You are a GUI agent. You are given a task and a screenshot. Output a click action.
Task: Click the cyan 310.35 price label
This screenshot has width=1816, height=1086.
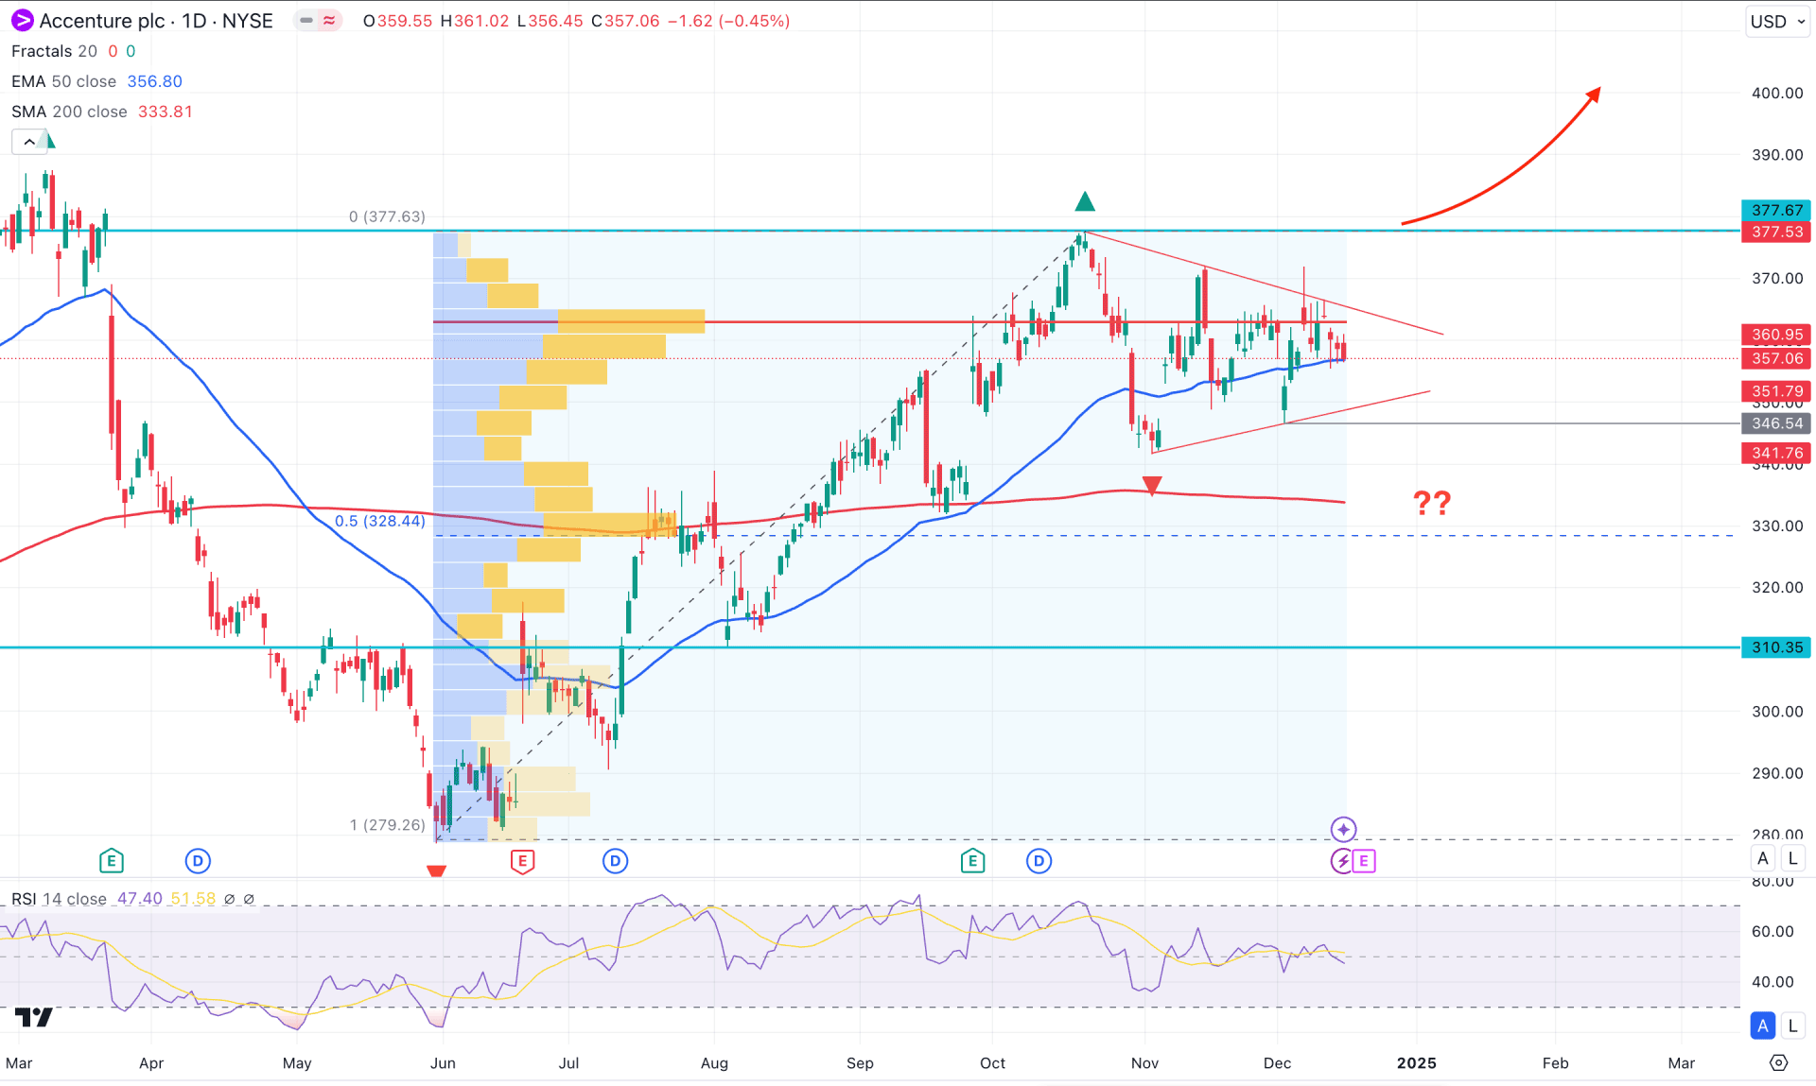1776,647
